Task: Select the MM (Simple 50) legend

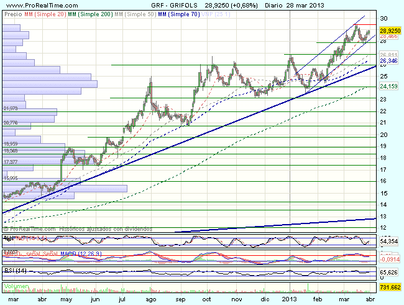Action: click(135, 14)
